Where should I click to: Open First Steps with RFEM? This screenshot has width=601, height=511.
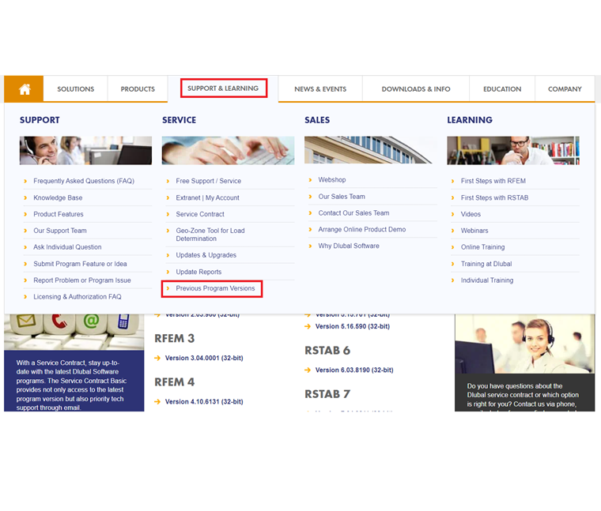tap(493, 181)
